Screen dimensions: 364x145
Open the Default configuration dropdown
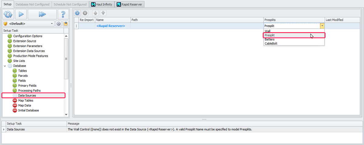(52, 24)
